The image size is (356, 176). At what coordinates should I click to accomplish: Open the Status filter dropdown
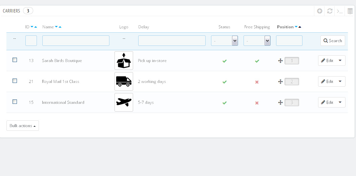224,41
